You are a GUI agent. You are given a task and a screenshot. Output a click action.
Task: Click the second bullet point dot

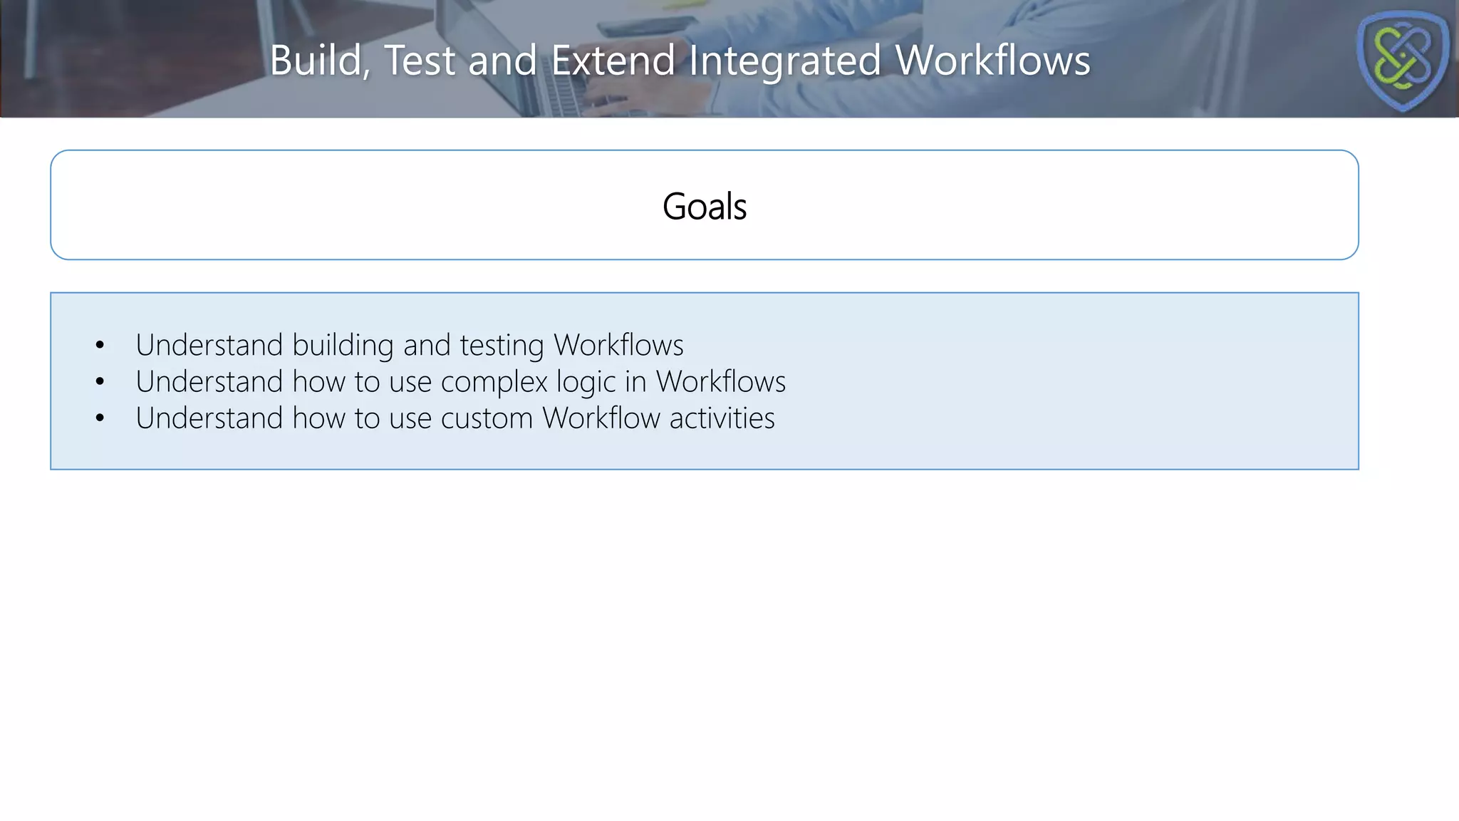coord(100,383)
